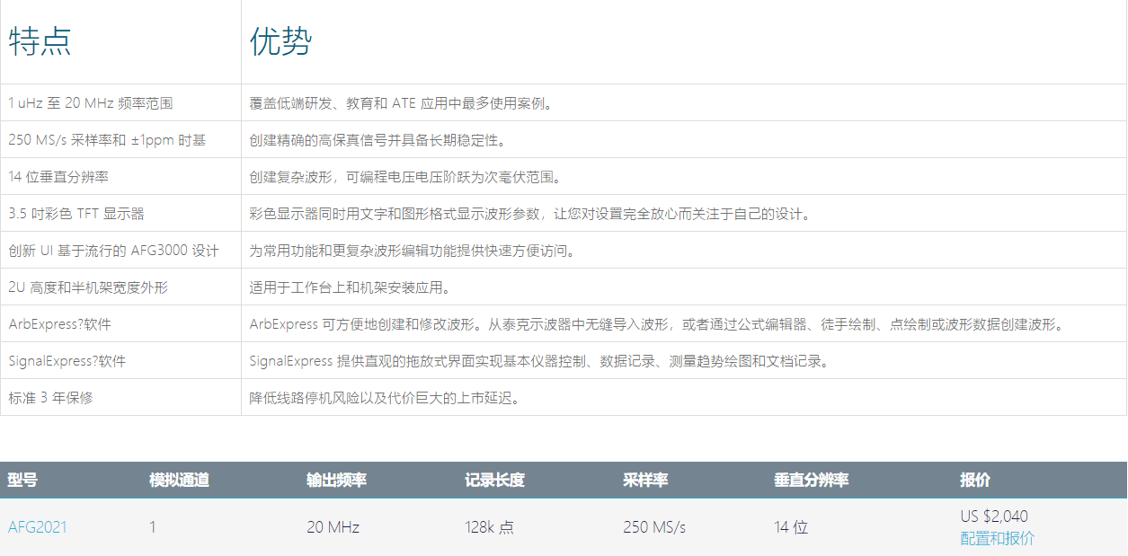Click the 14 位垂直分辨率 feature cell
Viewport: 1128px width, 556px height.
click(x=58, y=177)
